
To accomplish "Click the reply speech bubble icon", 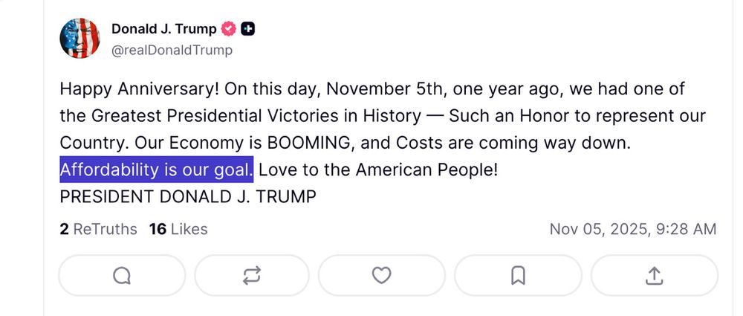I will pyautogui.click(x=122, y=276).
